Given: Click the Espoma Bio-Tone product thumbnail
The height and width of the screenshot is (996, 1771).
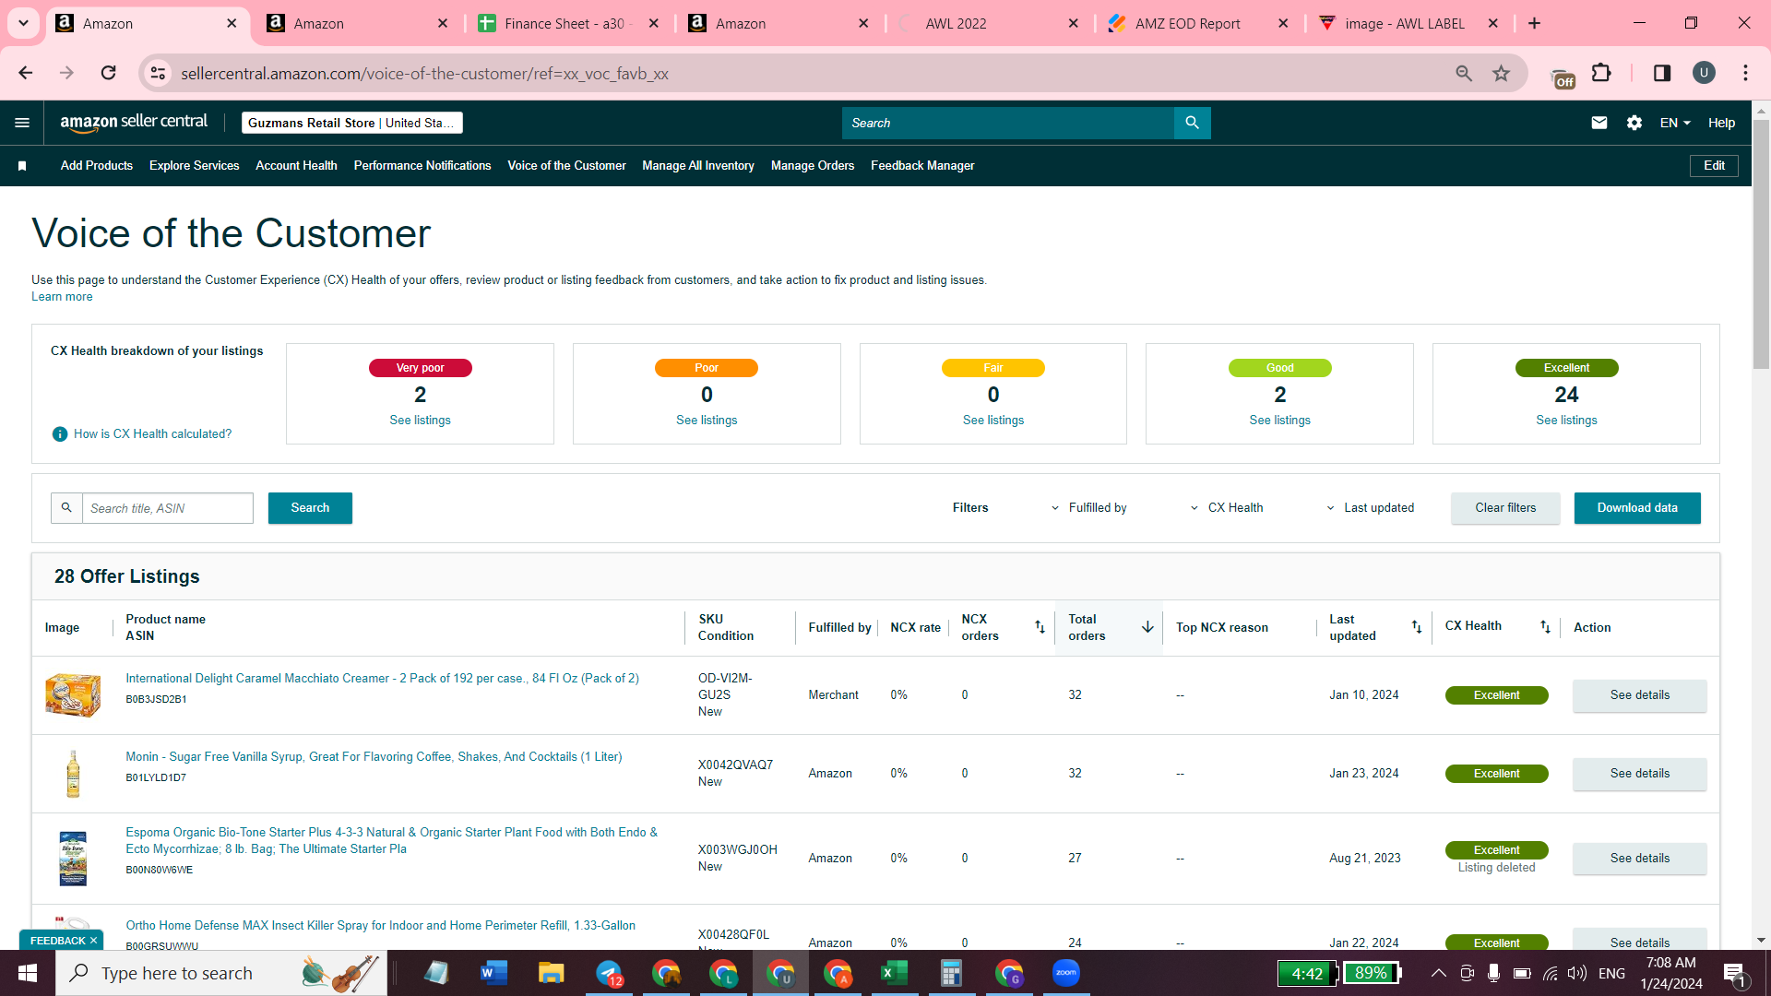Looking at the screenshot, I should (x=73, y=859).
